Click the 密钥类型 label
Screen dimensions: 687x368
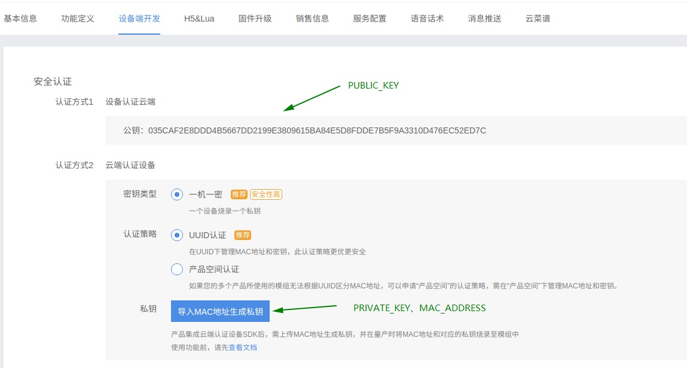pyautogui.click(x=140, y=194)
